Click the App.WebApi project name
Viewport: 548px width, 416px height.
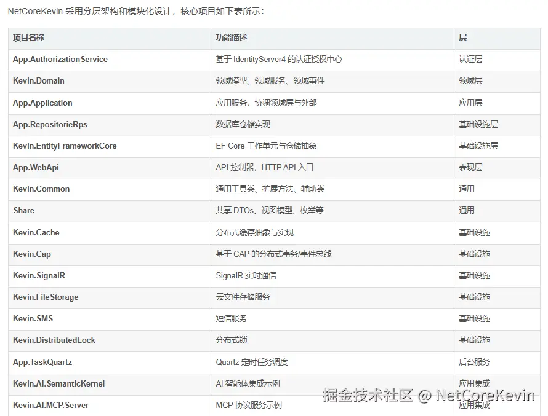coord(34,167)
